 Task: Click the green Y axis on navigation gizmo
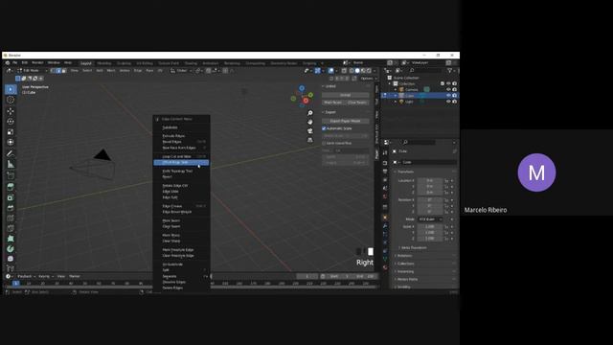[x=310, y=95]
